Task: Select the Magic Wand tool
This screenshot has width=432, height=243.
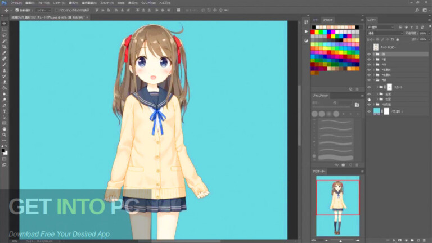Action: (x=4, y=41)
